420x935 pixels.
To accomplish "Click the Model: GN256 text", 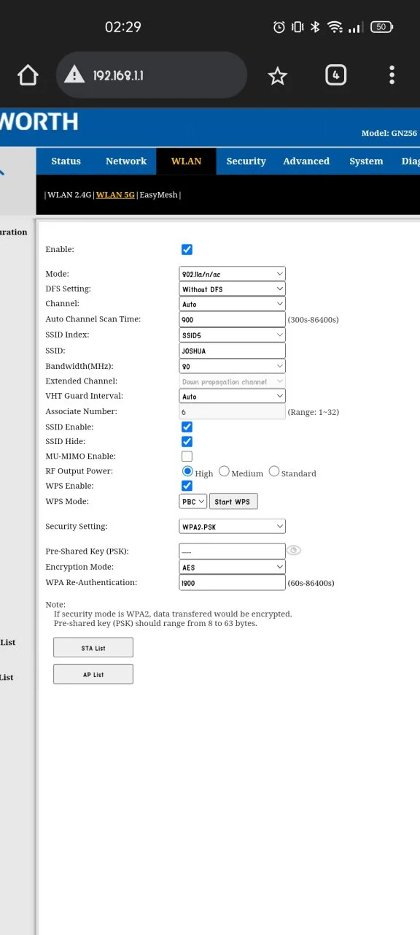I will point(389,133).
